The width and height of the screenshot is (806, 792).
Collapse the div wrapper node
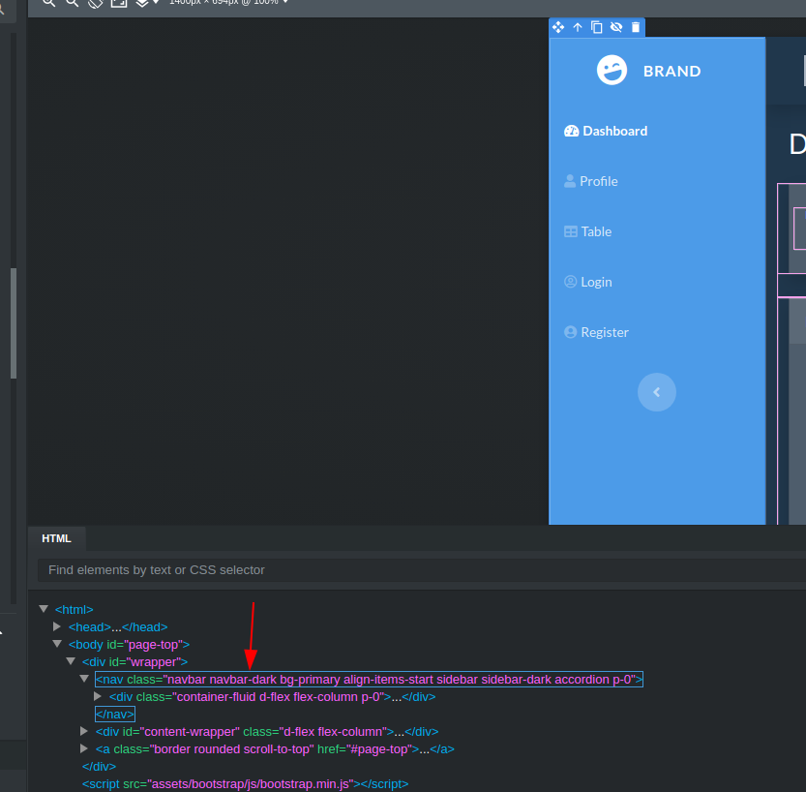[x=71, y=661]
